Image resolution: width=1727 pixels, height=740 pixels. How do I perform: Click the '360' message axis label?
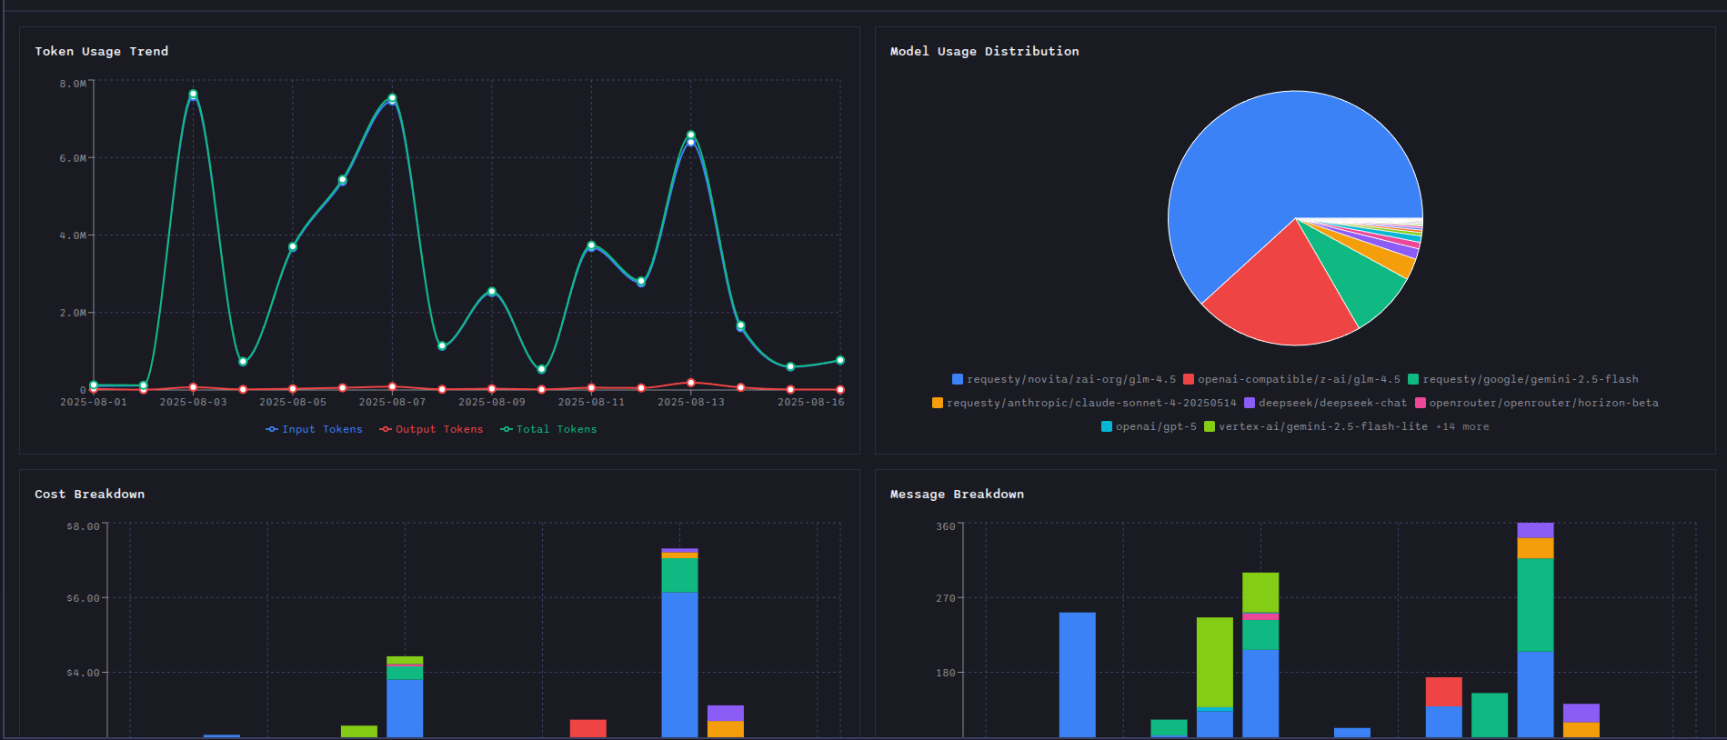(x=946, y=526)
